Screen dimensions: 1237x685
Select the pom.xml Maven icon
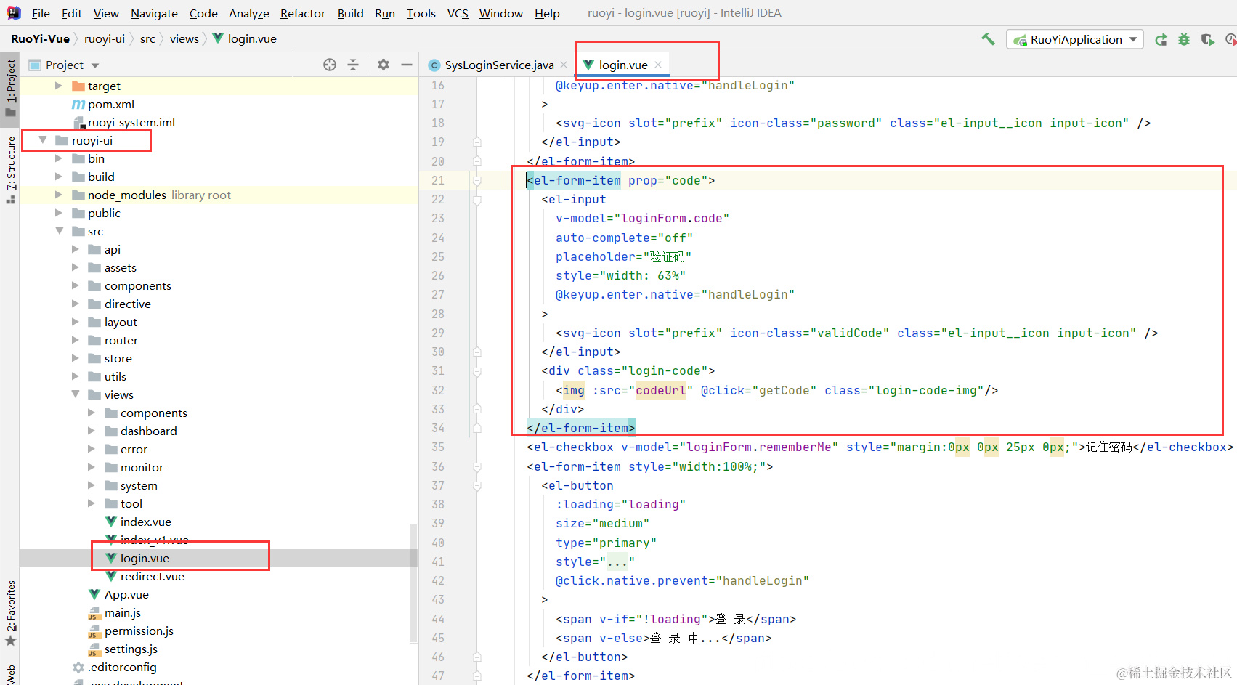78,104
